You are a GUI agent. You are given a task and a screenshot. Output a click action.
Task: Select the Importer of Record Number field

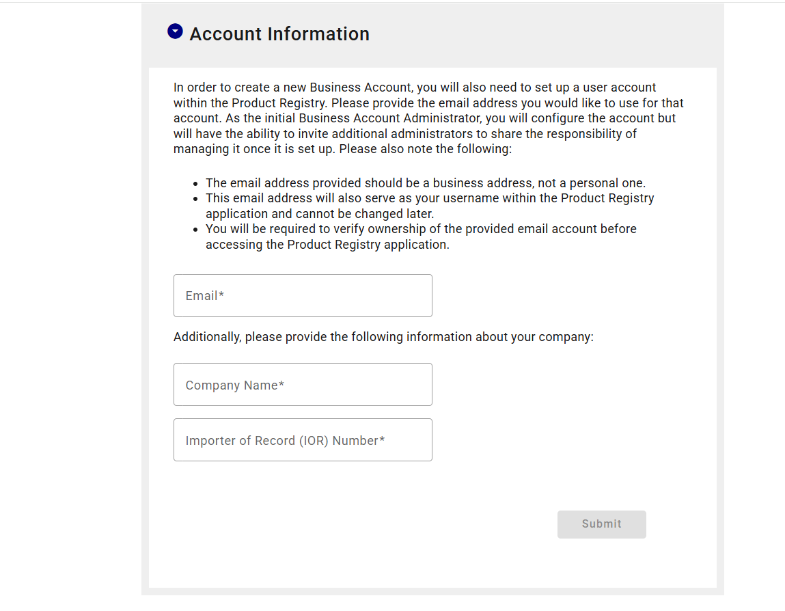click(x=303, y=440)
